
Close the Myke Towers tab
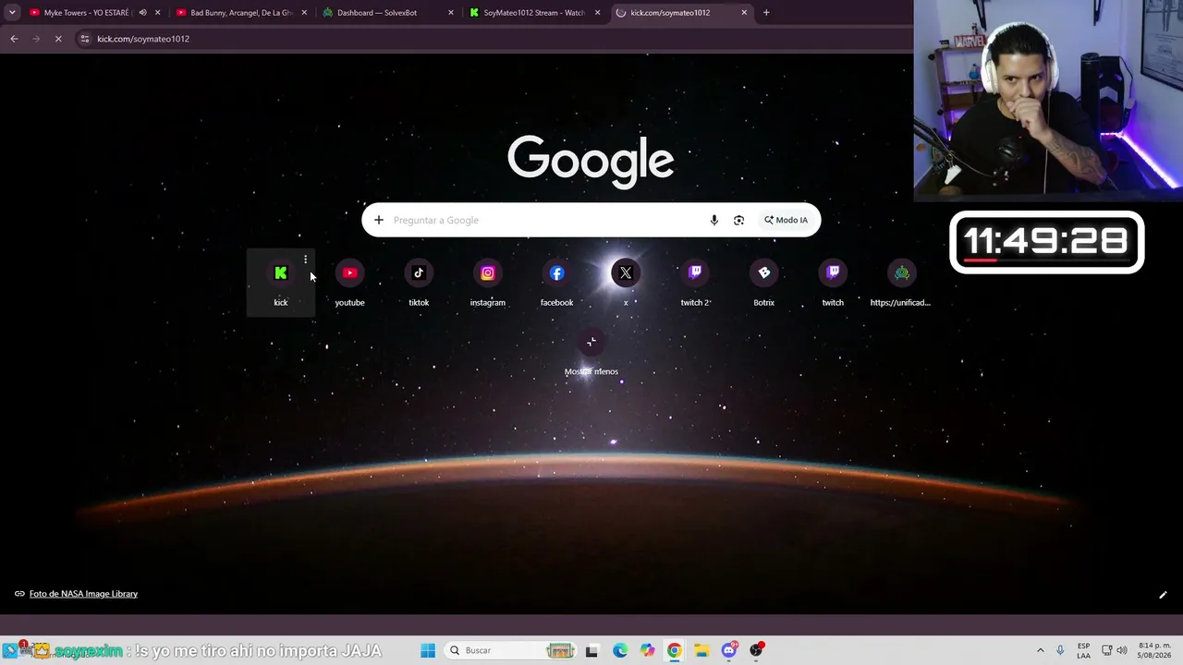(158, 13)
